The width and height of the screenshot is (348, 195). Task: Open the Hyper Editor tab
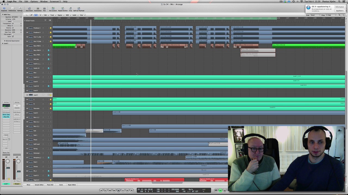(72, 185)
